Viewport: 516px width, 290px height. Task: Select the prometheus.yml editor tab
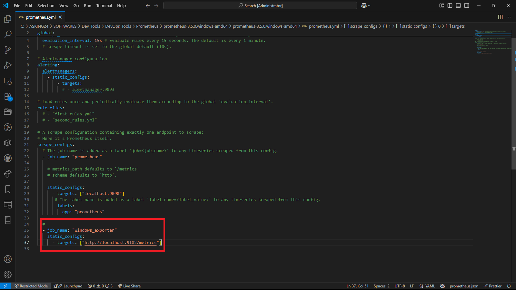[41, 17]
